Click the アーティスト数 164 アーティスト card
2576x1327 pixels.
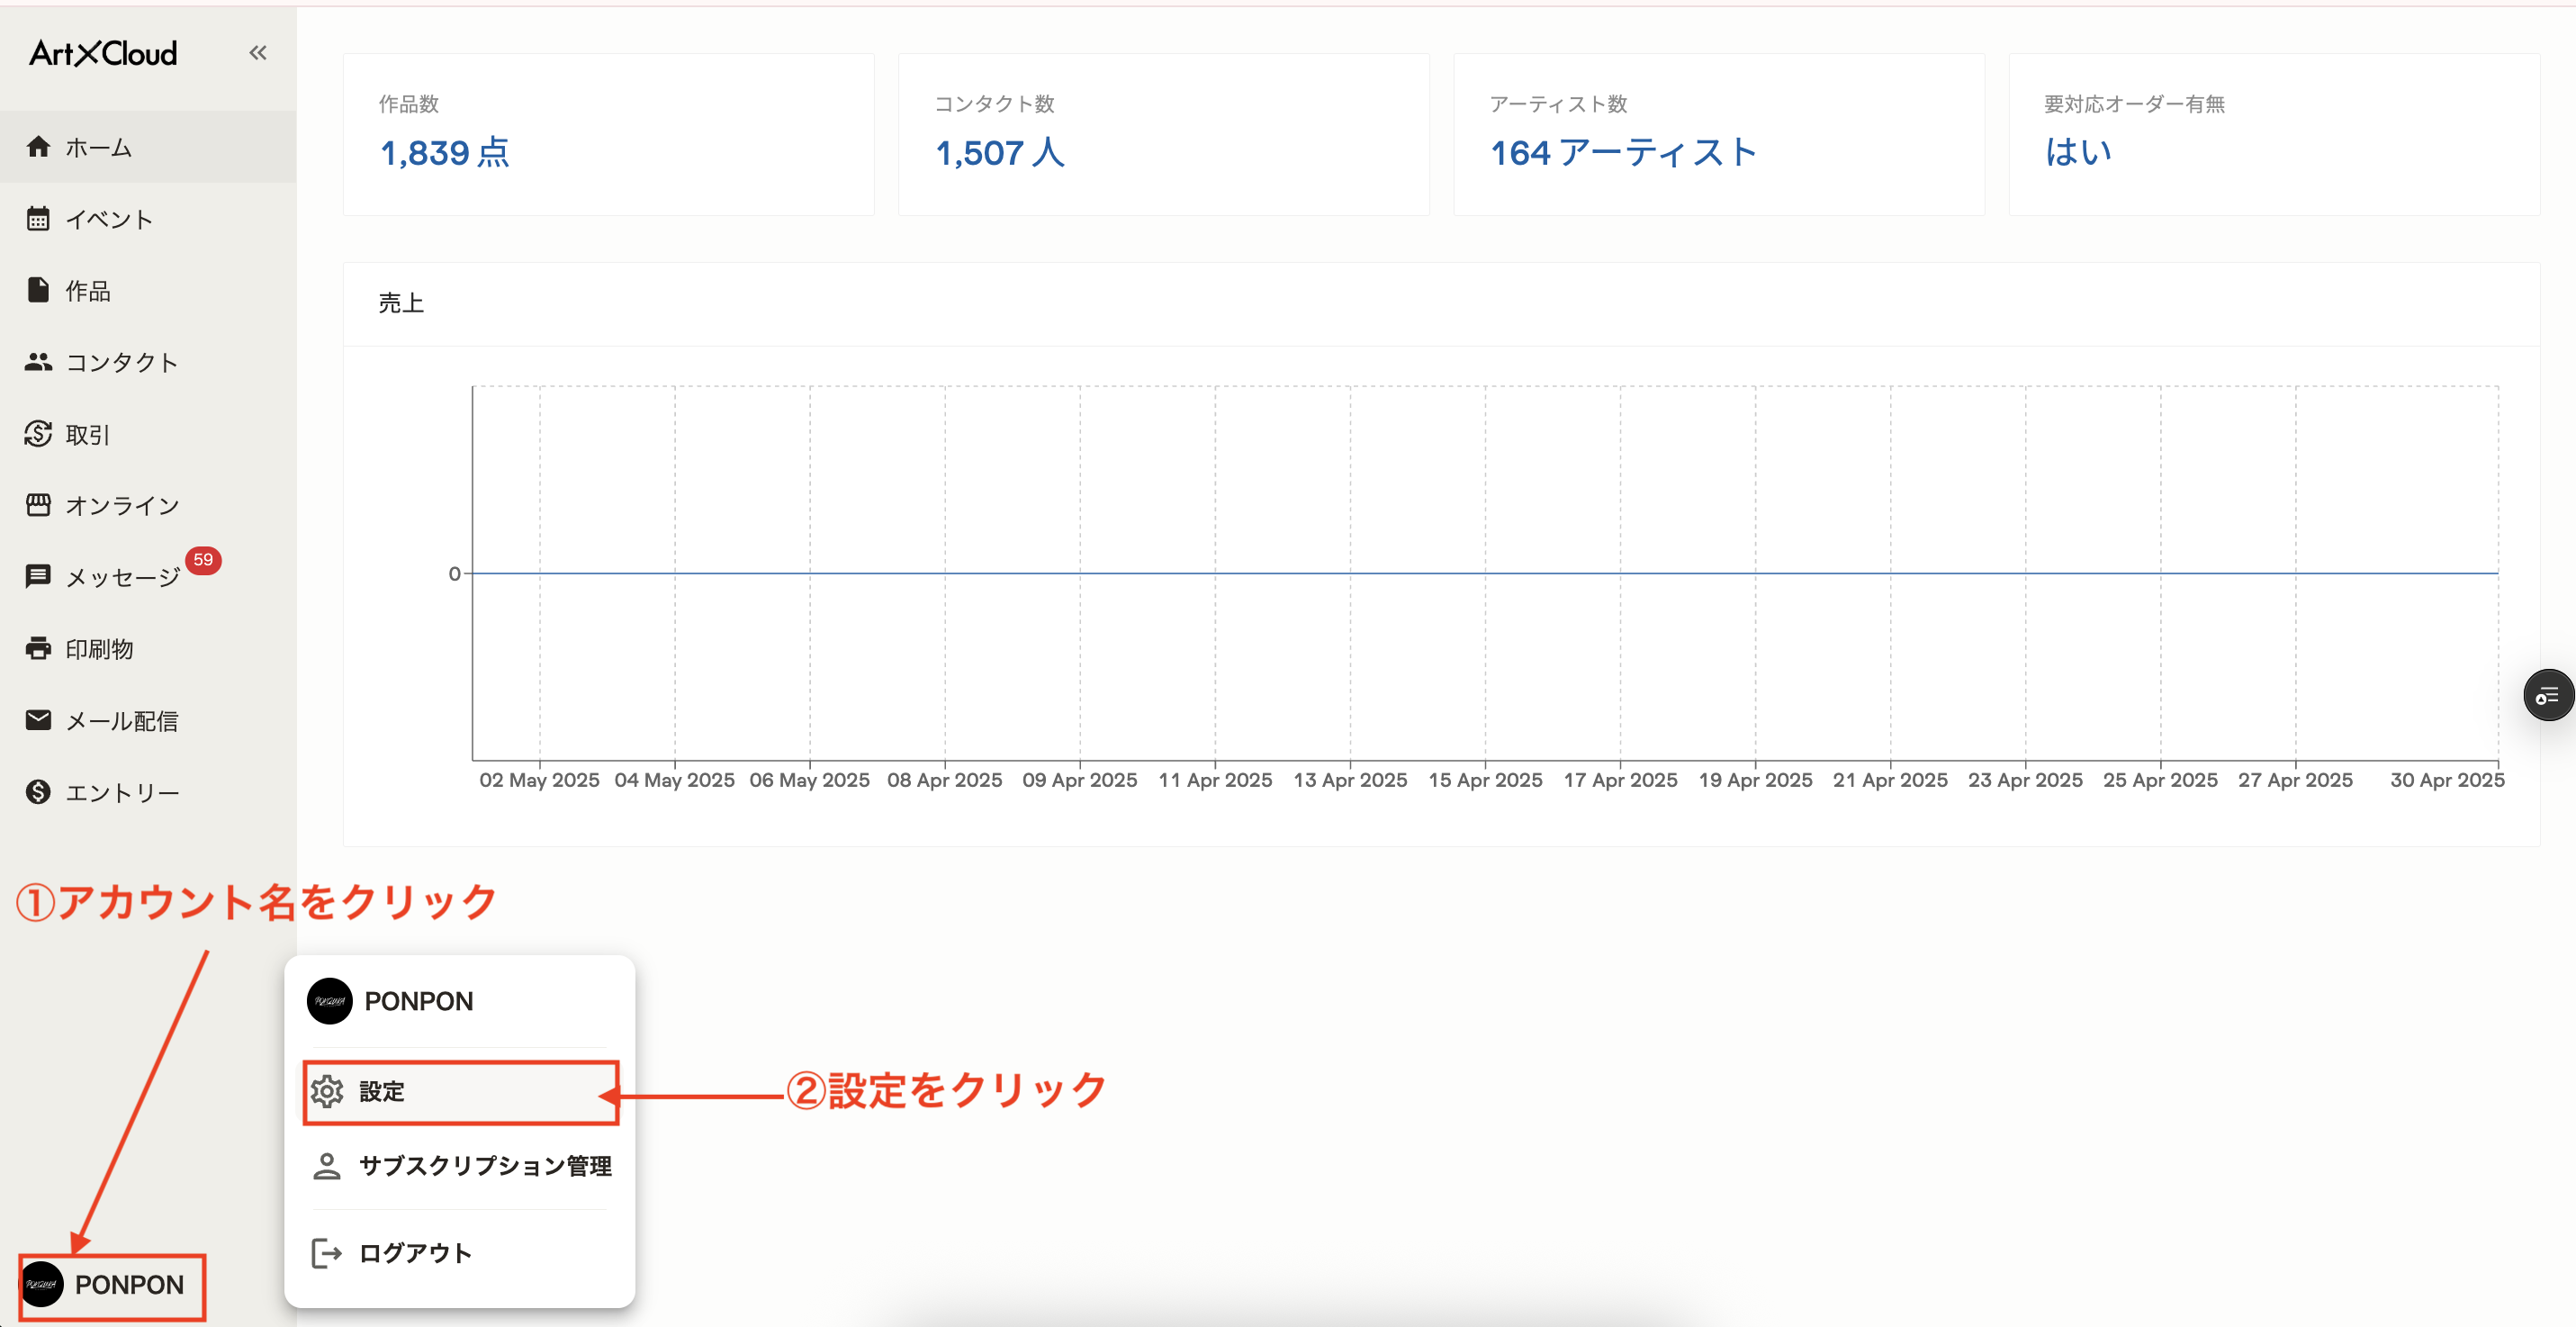[x=1719, y=135]
